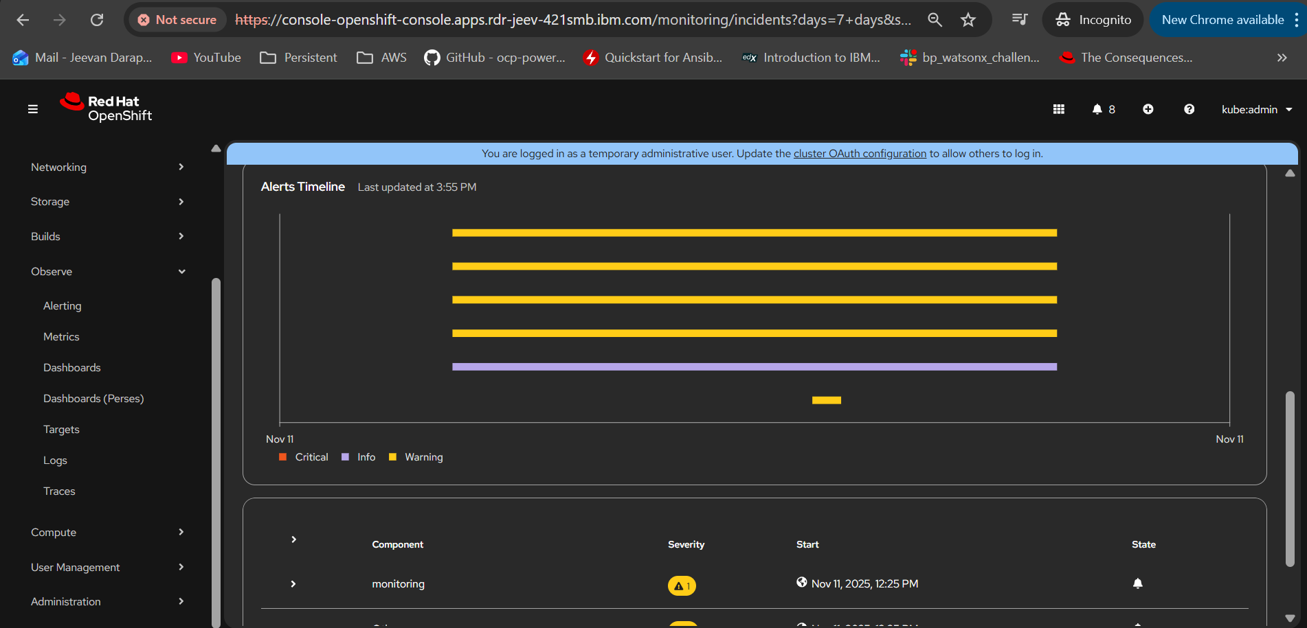Viewport: 1307px width, 628px height.
Task: Expand all rows using header chevron
Action: [x=293, y=539]
